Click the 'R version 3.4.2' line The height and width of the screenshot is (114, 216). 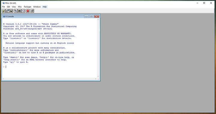31,24
